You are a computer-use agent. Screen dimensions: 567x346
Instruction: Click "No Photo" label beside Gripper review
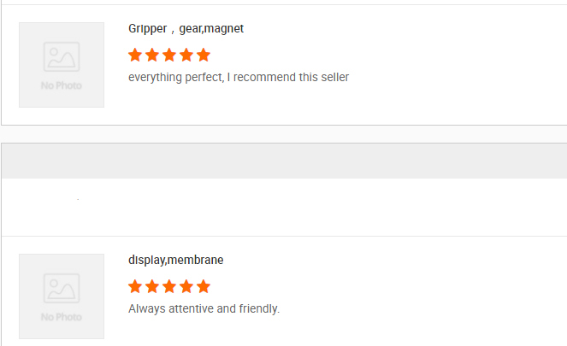62,86
